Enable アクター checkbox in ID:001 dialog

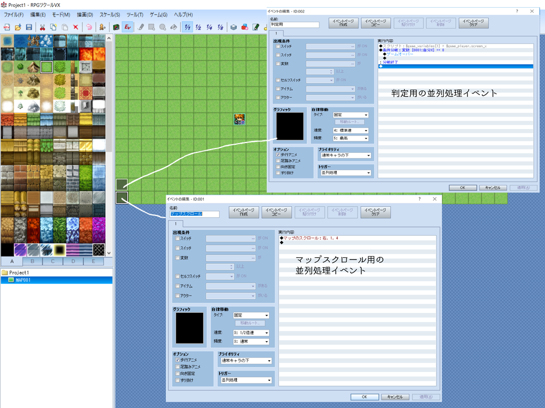(x=178, y=295)
